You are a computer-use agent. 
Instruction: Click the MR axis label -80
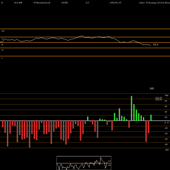coord(166,144)
